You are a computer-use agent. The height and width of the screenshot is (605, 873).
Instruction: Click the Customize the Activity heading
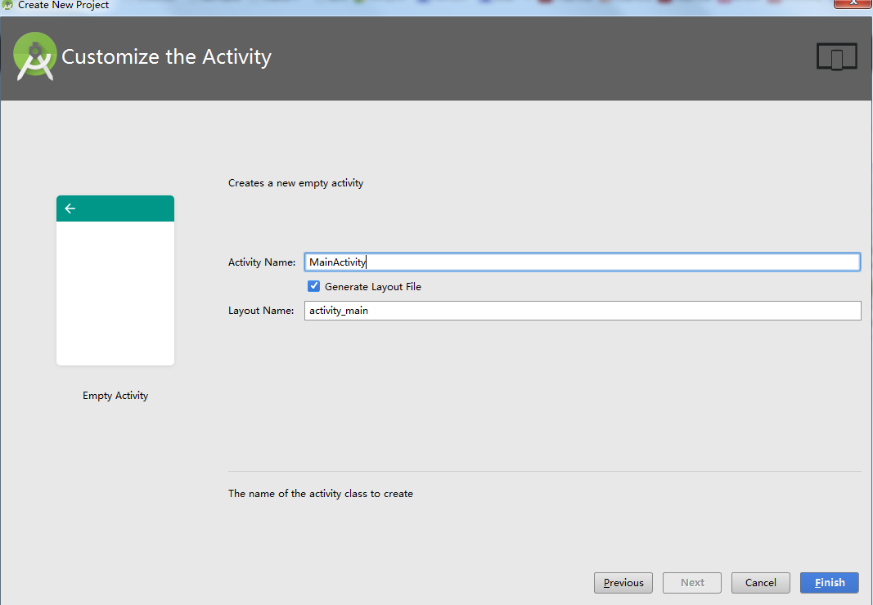[166, 56]
